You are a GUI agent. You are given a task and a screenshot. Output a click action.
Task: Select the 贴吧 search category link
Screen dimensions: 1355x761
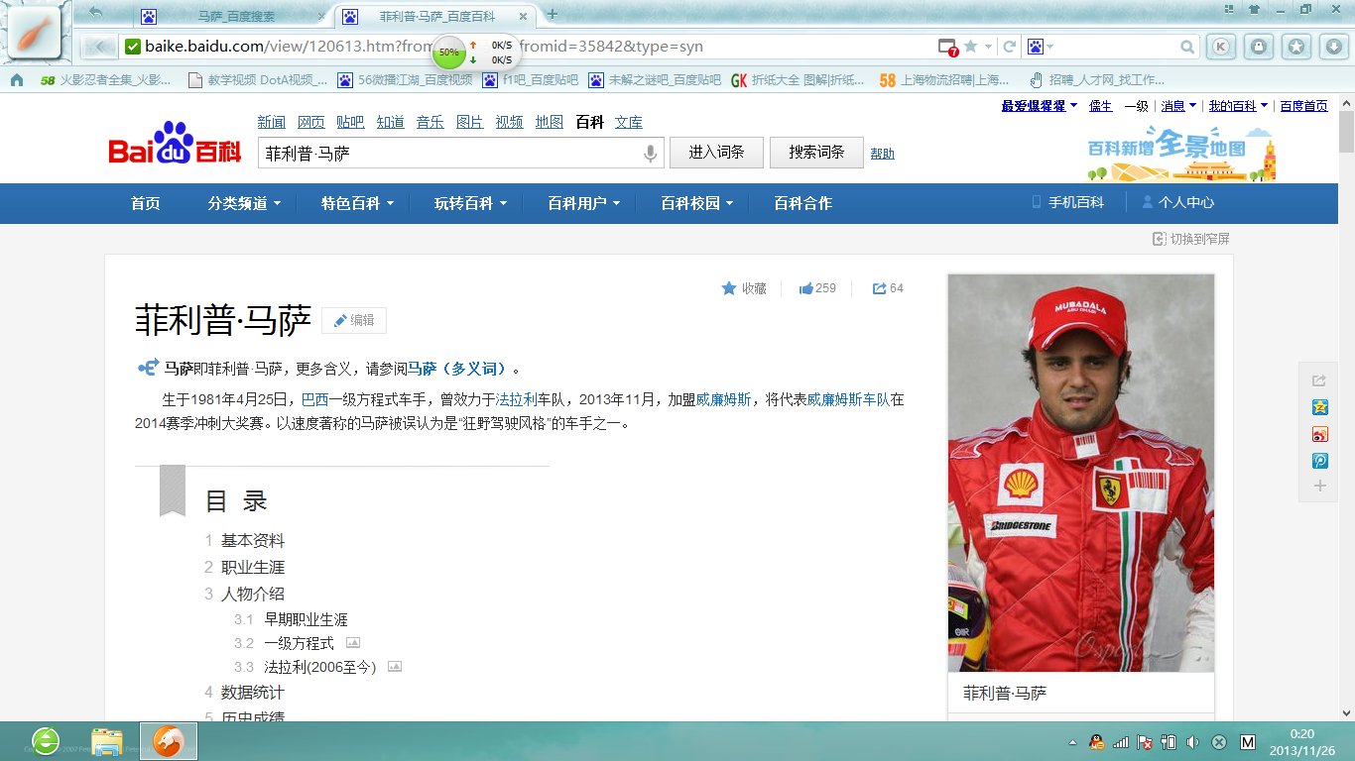click(x=350, y=122)
